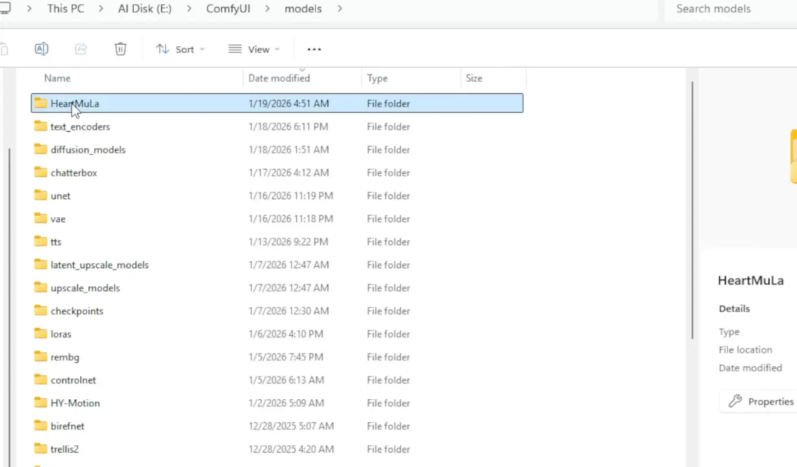This screenshot has height=467, width=797.
Task: Open the See more ellipsis menu
Action: coord(314,50)
